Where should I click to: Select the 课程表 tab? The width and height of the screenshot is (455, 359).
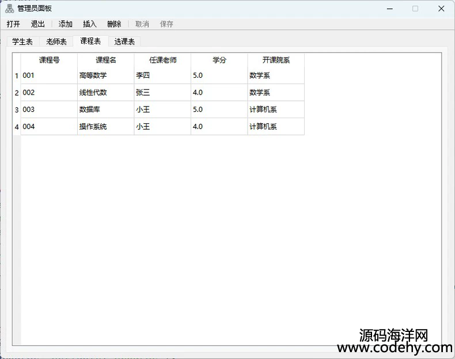click(x=90, y=41)
